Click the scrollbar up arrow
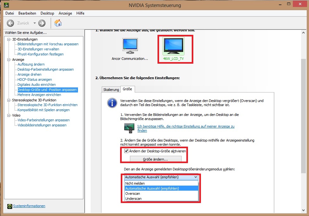This screenshot has width=309, height=216. 303,33
